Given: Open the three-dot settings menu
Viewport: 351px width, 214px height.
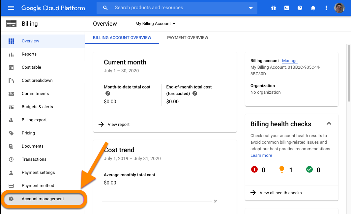Looking at the screenshot, I should pos(326,8).
